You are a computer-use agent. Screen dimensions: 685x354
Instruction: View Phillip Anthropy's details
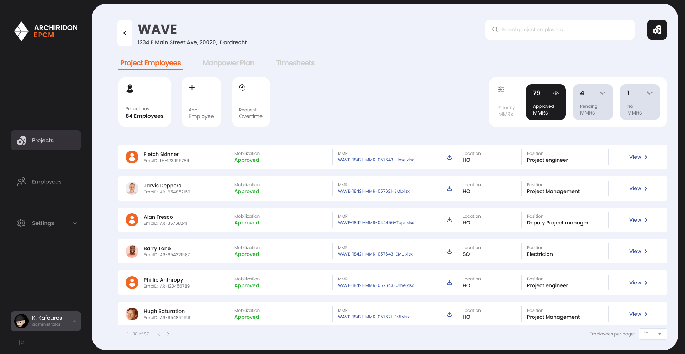[x=638, y=283]
